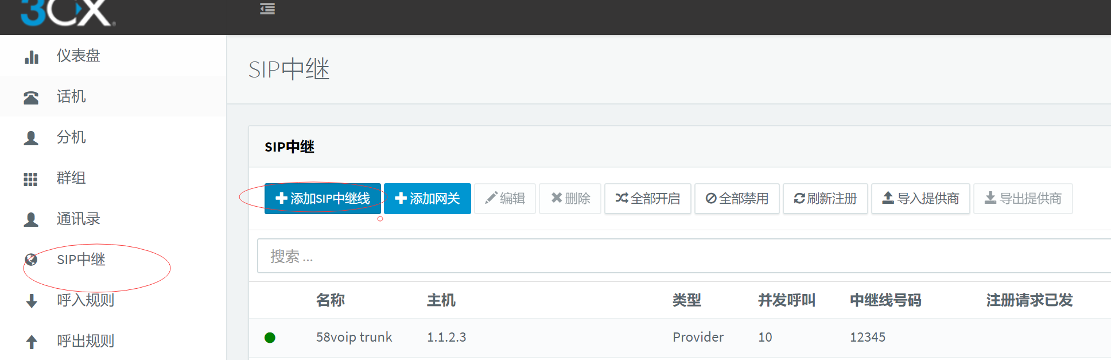Click the 编辑 button
Image resolution: width=1111 pixels, height=360 pixels.
(x=505, y=199)
